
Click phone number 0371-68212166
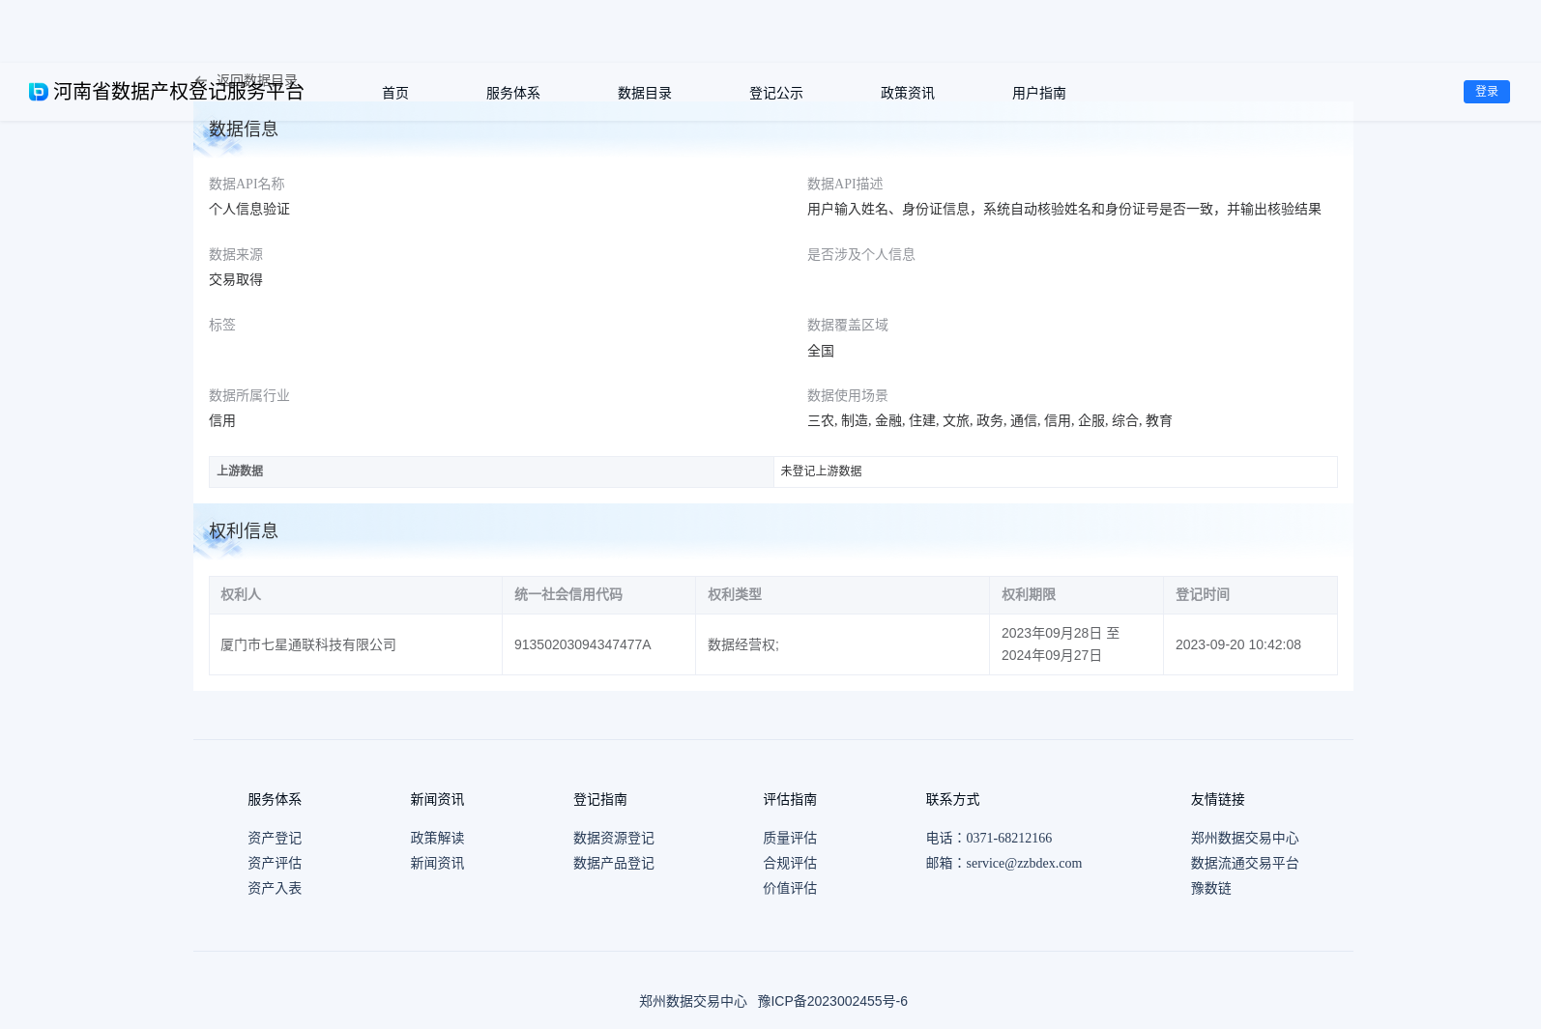[1008, 838]
